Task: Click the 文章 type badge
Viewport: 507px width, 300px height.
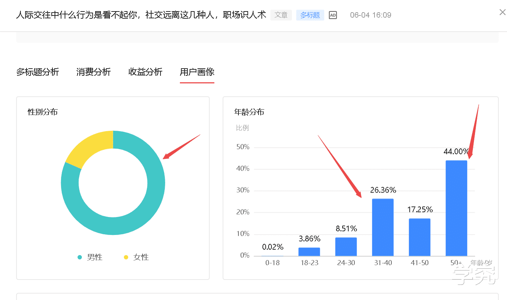Action: [281, 15]
